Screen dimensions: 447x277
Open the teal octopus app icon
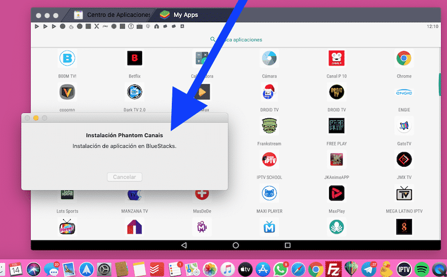337,227
